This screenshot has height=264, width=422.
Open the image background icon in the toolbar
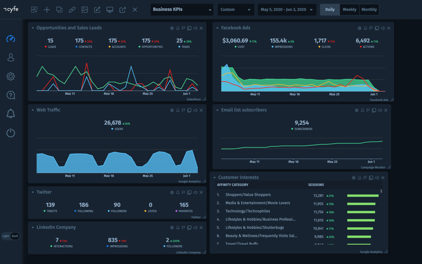click(x=85, y=10)
